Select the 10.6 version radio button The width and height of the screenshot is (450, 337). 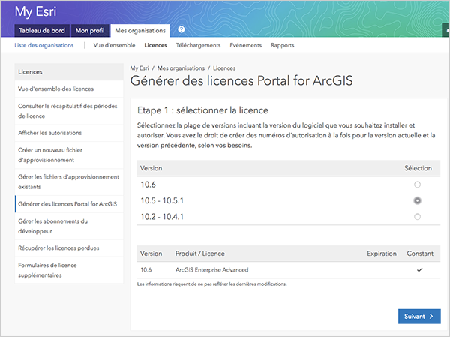click(417, 184)
